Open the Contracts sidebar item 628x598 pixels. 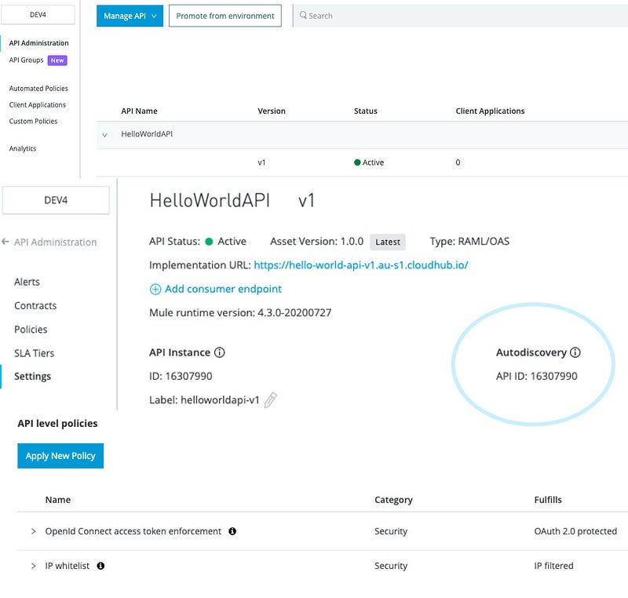[x=35, y=305]
